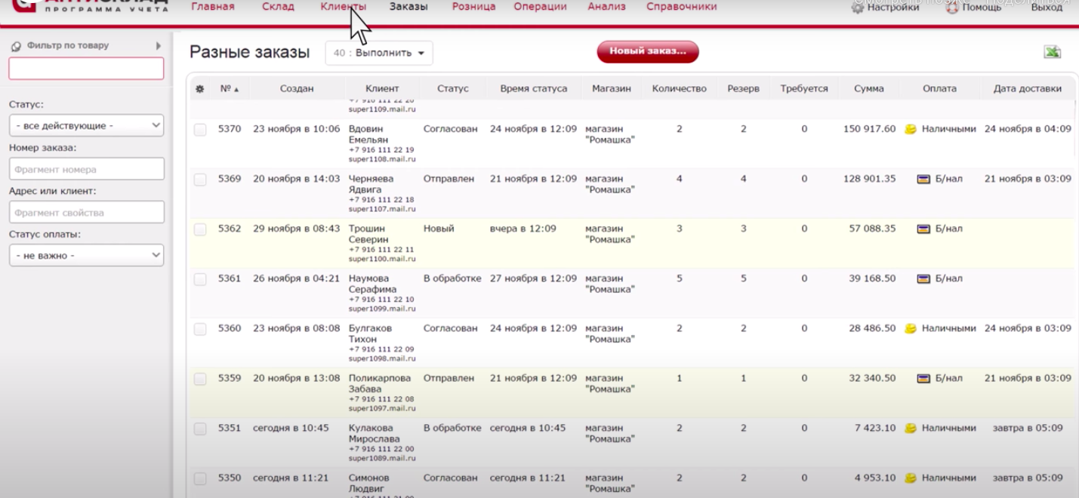Click client name Трошин Северин
The image size is (1079, 498).
click(x=368, y=234)
